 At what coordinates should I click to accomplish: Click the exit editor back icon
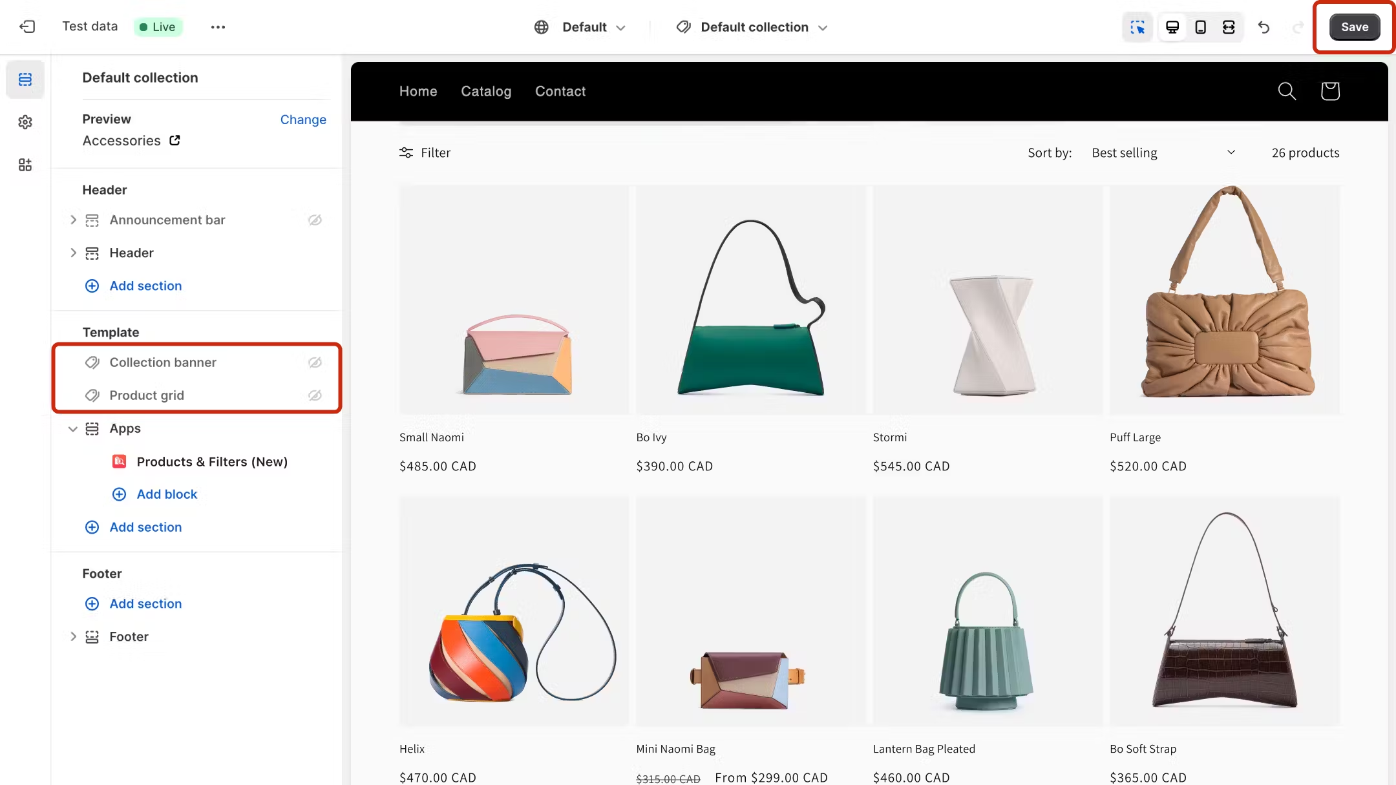27,26
